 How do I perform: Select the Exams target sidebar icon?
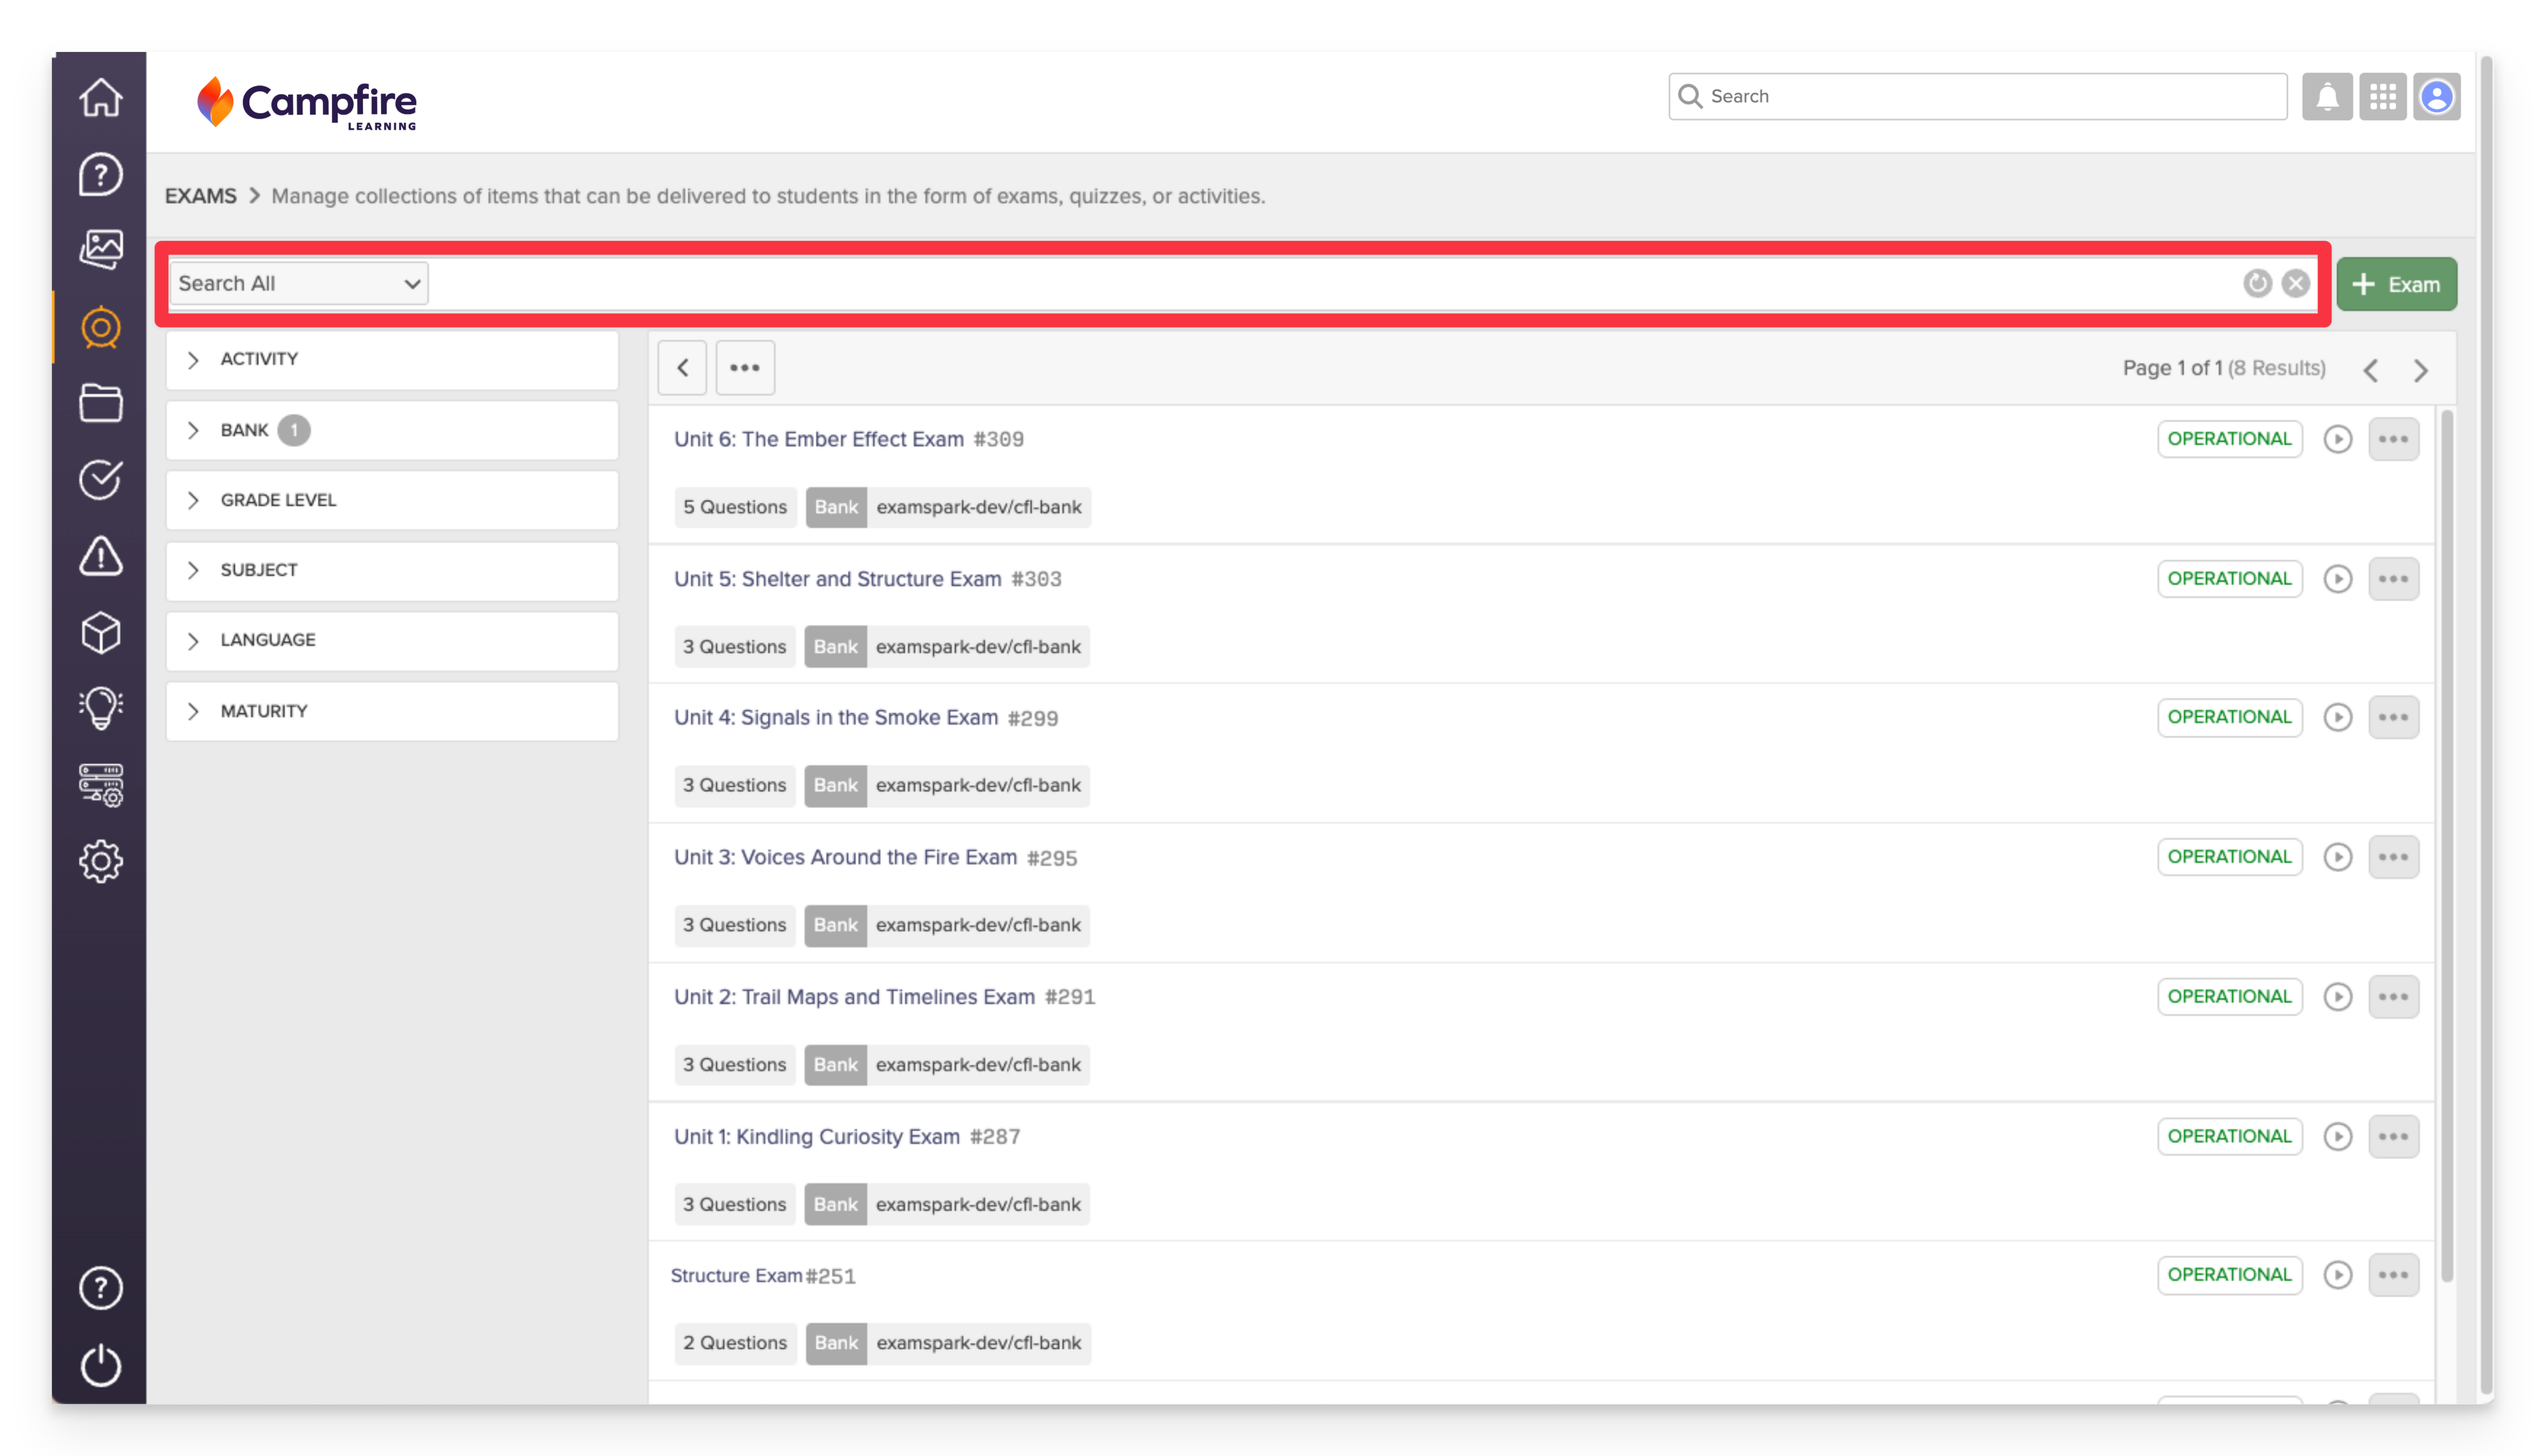point(100,327)
